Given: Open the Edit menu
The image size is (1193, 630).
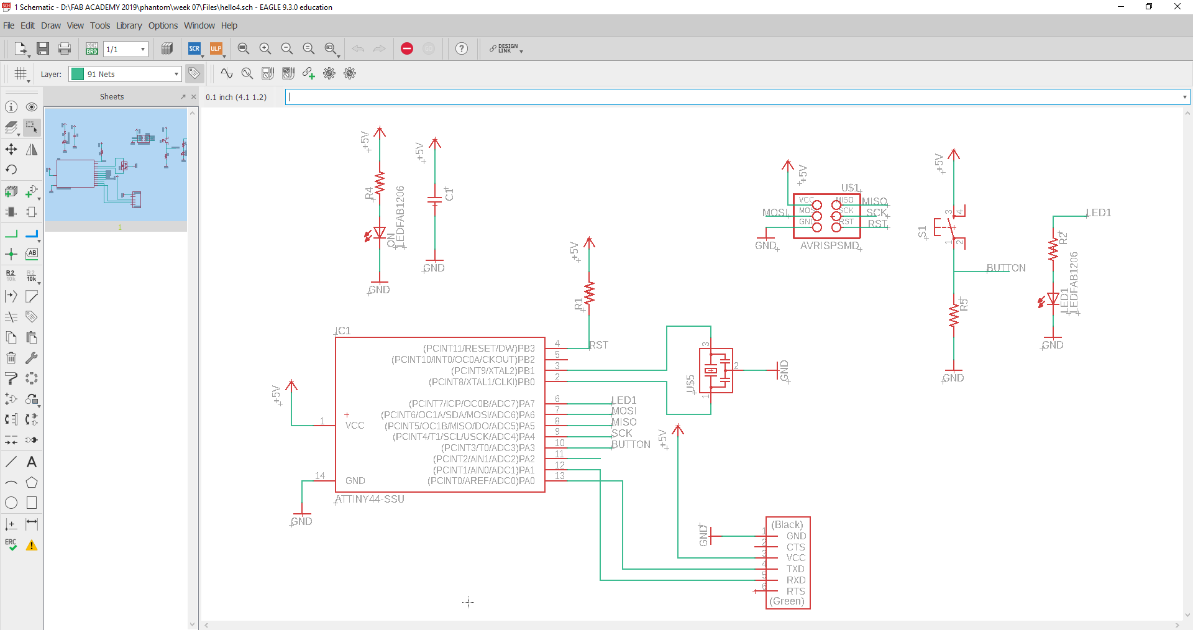Looking at the screenshot, I should (27, 25).
